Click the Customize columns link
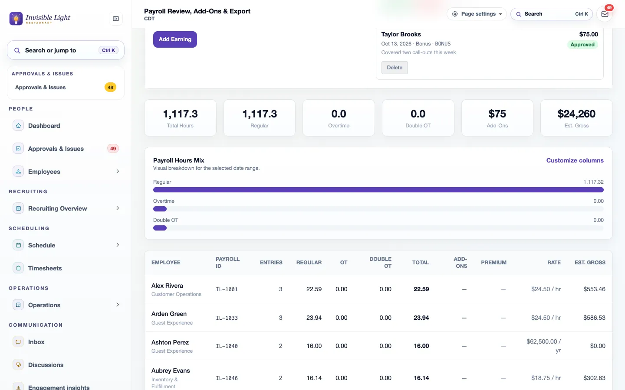The height and width of the screenshot is (390, 625). click(x=575, y=160)
